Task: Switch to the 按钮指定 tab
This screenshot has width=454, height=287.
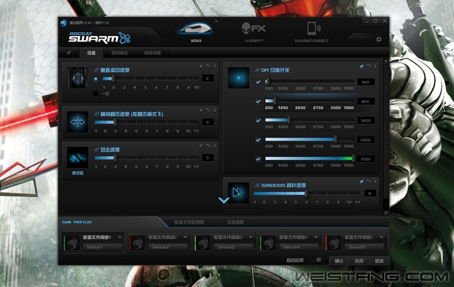Action: coord(120,53)
